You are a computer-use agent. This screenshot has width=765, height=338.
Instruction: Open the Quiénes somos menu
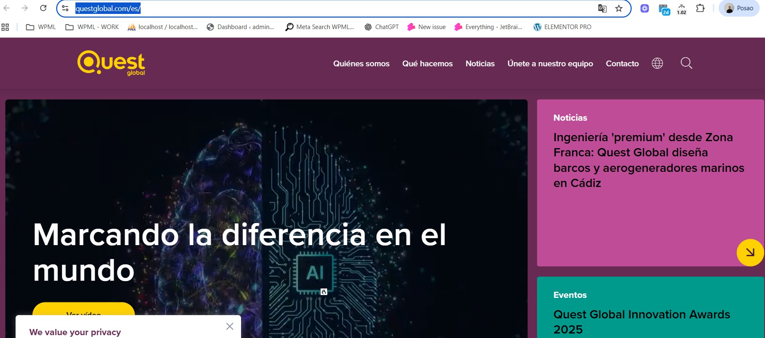[361, 64]
